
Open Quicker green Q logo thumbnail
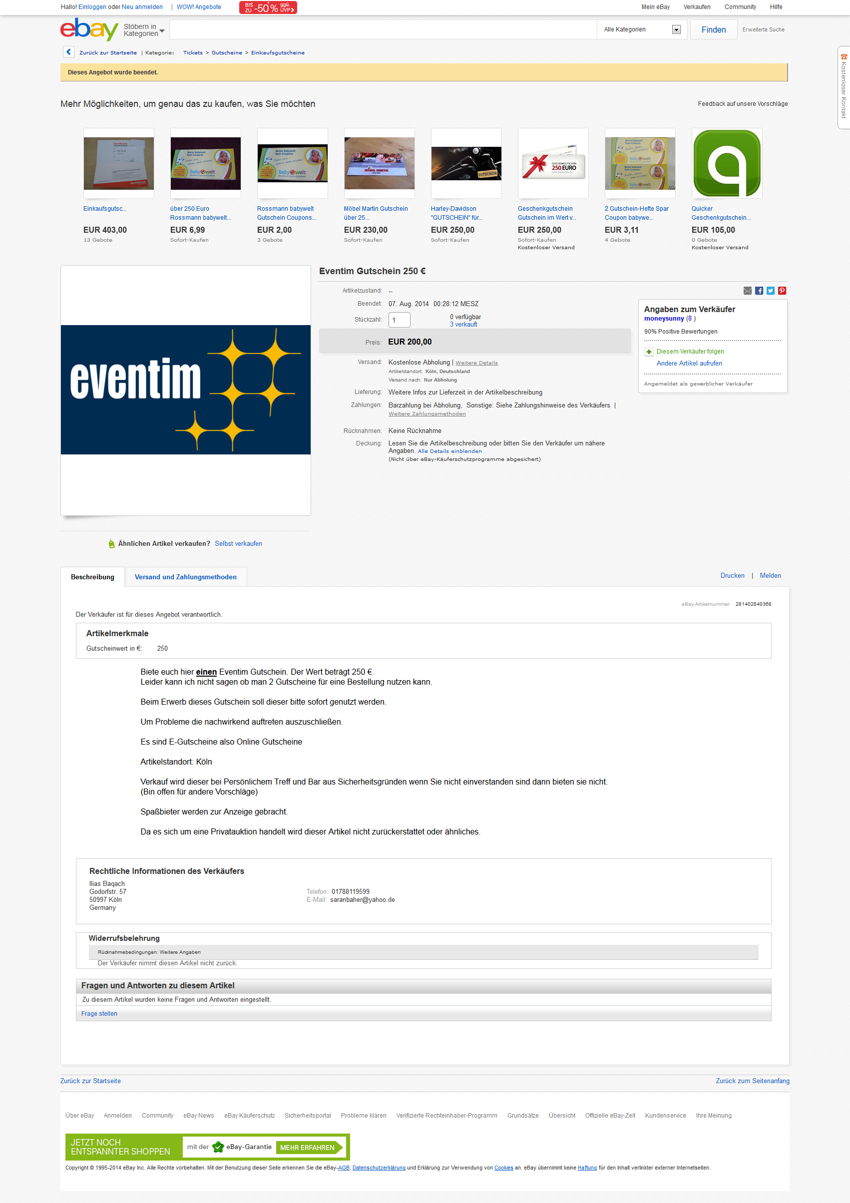pyautogui.click(x=727, y=163)
